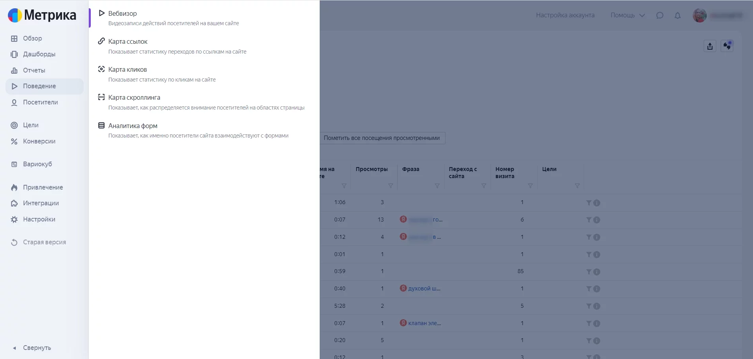Switch to Старая версия
The height and width of the screenshot is (359, 753).
[44, 242]
